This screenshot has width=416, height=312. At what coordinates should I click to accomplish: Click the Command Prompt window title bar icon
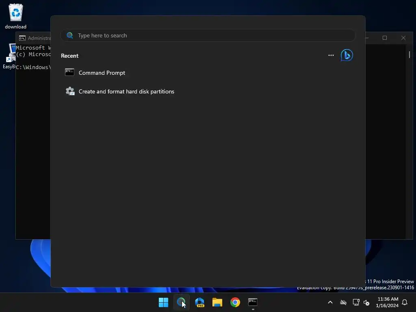click(x=22, y=38)
